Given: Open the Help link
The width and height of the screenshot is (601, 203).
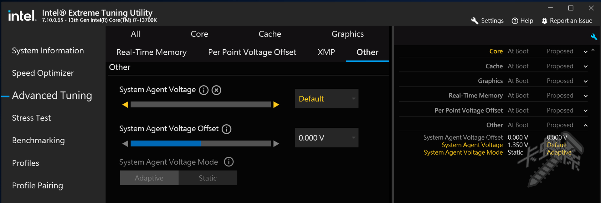Looking at the screenshot, I should click(x=522, y=21).
